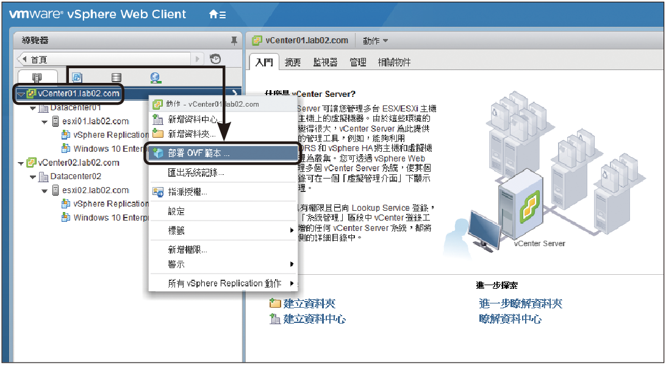Select vSphere Replication VM under esxi02
666x365 pixels.
point(111,204)
